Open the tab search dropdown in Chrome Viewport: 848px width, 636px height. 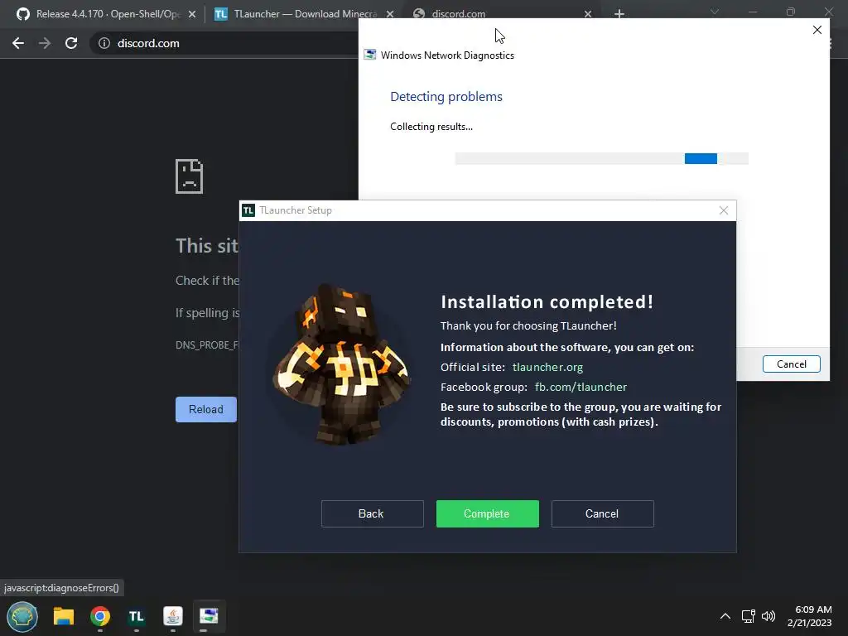pyautogui.click(x=715, y=12)
